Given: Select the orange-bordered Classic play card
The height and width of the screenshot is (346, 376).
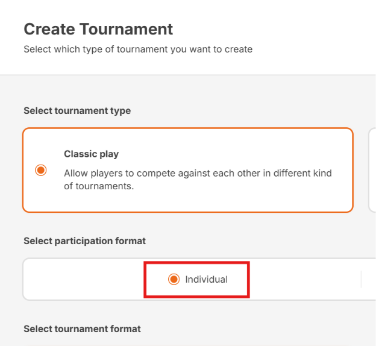Looking at the screenshot, I should point(188,170).
